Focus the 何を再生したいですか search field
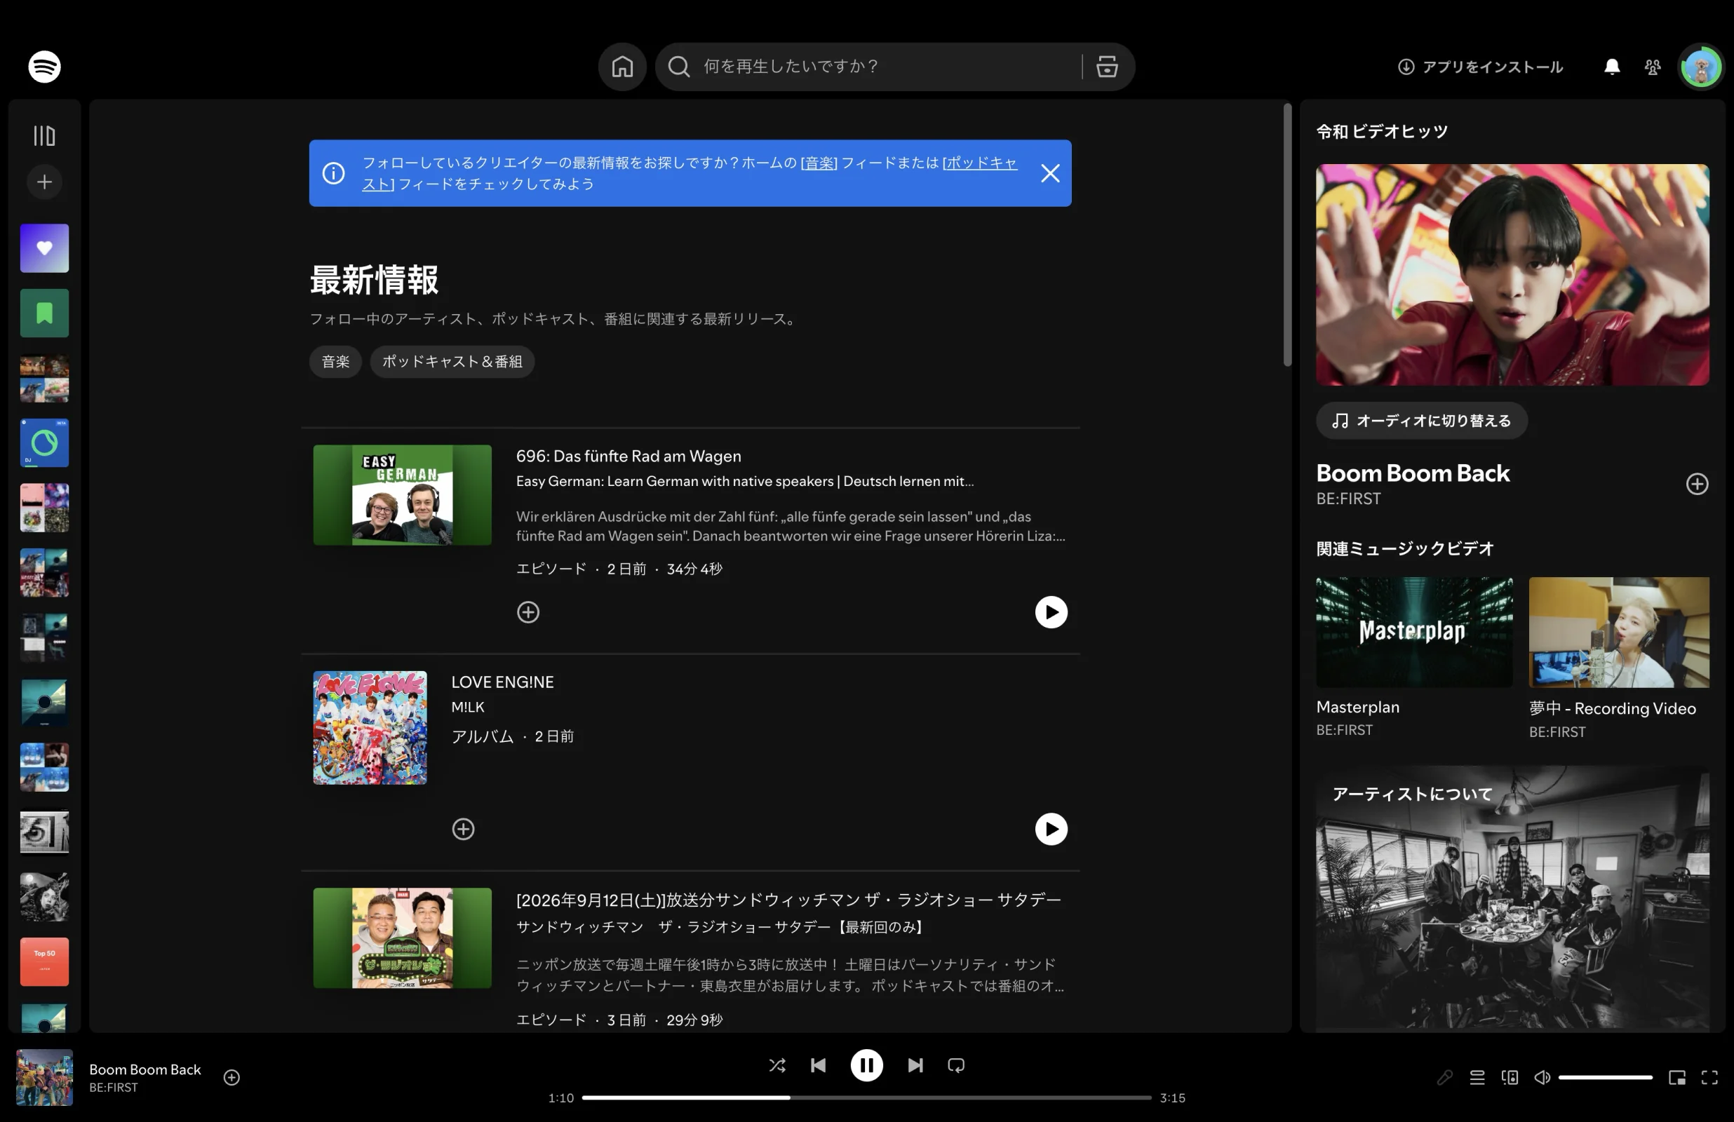The image size is (1734, 1122). pyautogui.click(x=889, y=67)
